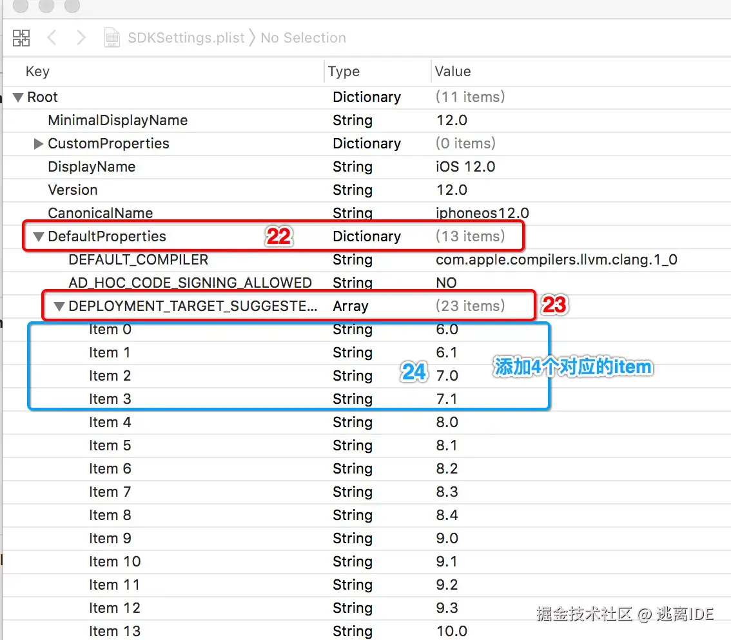Click the String type of DisplayName
The image size is (731, 640).
353,167
